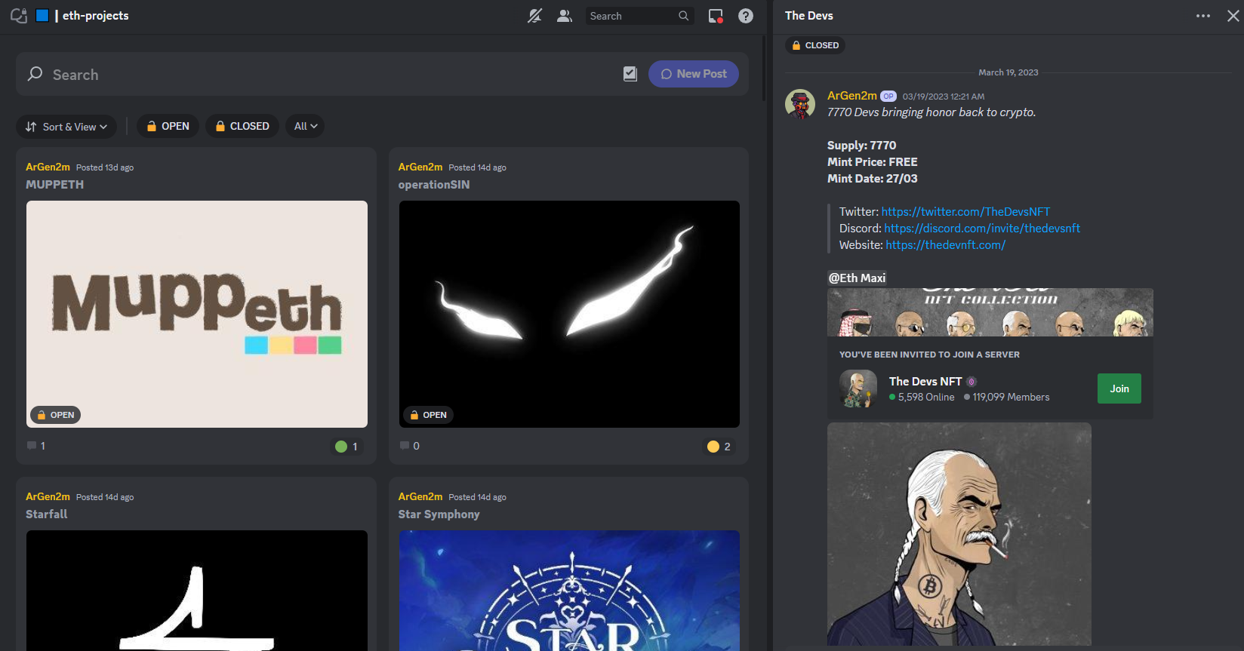Viewport: 1244px width, 651px height.
Task: Open the Star Symphony post title
Action: 439,514
